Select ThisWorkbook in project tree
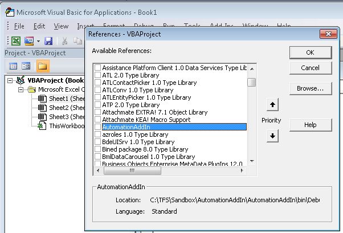The width and height of the screenshot is (343, 233). click(x=67, y=126)
